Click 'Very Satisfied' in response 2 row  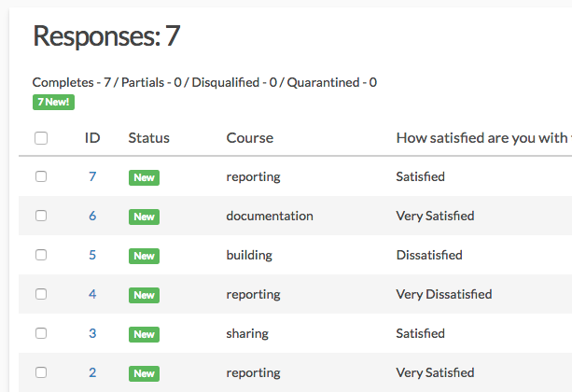(x=435, y=372)
